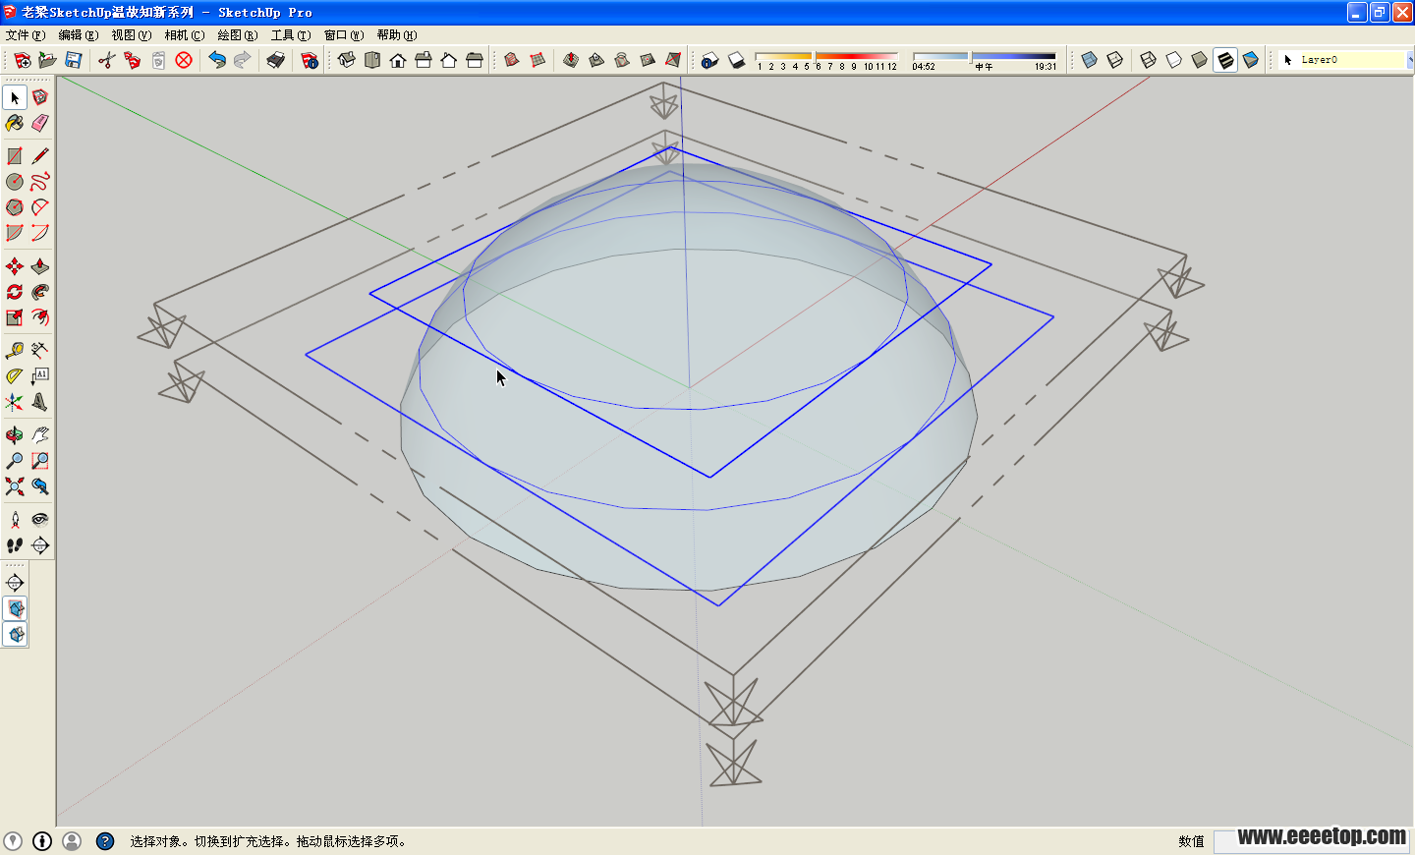This screenshot has width=1415, height=855.
Task: Toggle Display Section Planes
Action: [x=15, y=608]
